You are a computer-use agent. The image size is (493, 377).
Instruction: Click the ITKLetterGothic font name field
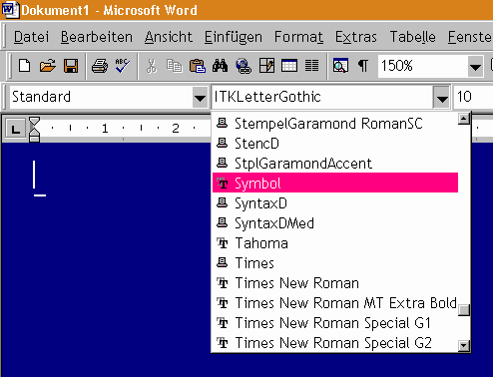(322, 97)
